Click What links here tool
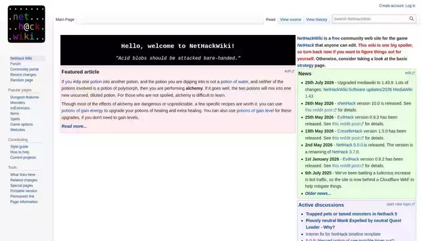Viewport: 421px width, 241px height. click(x=22, y=174)
